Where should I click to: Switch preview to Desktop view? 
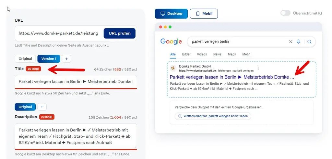(171, 14)
